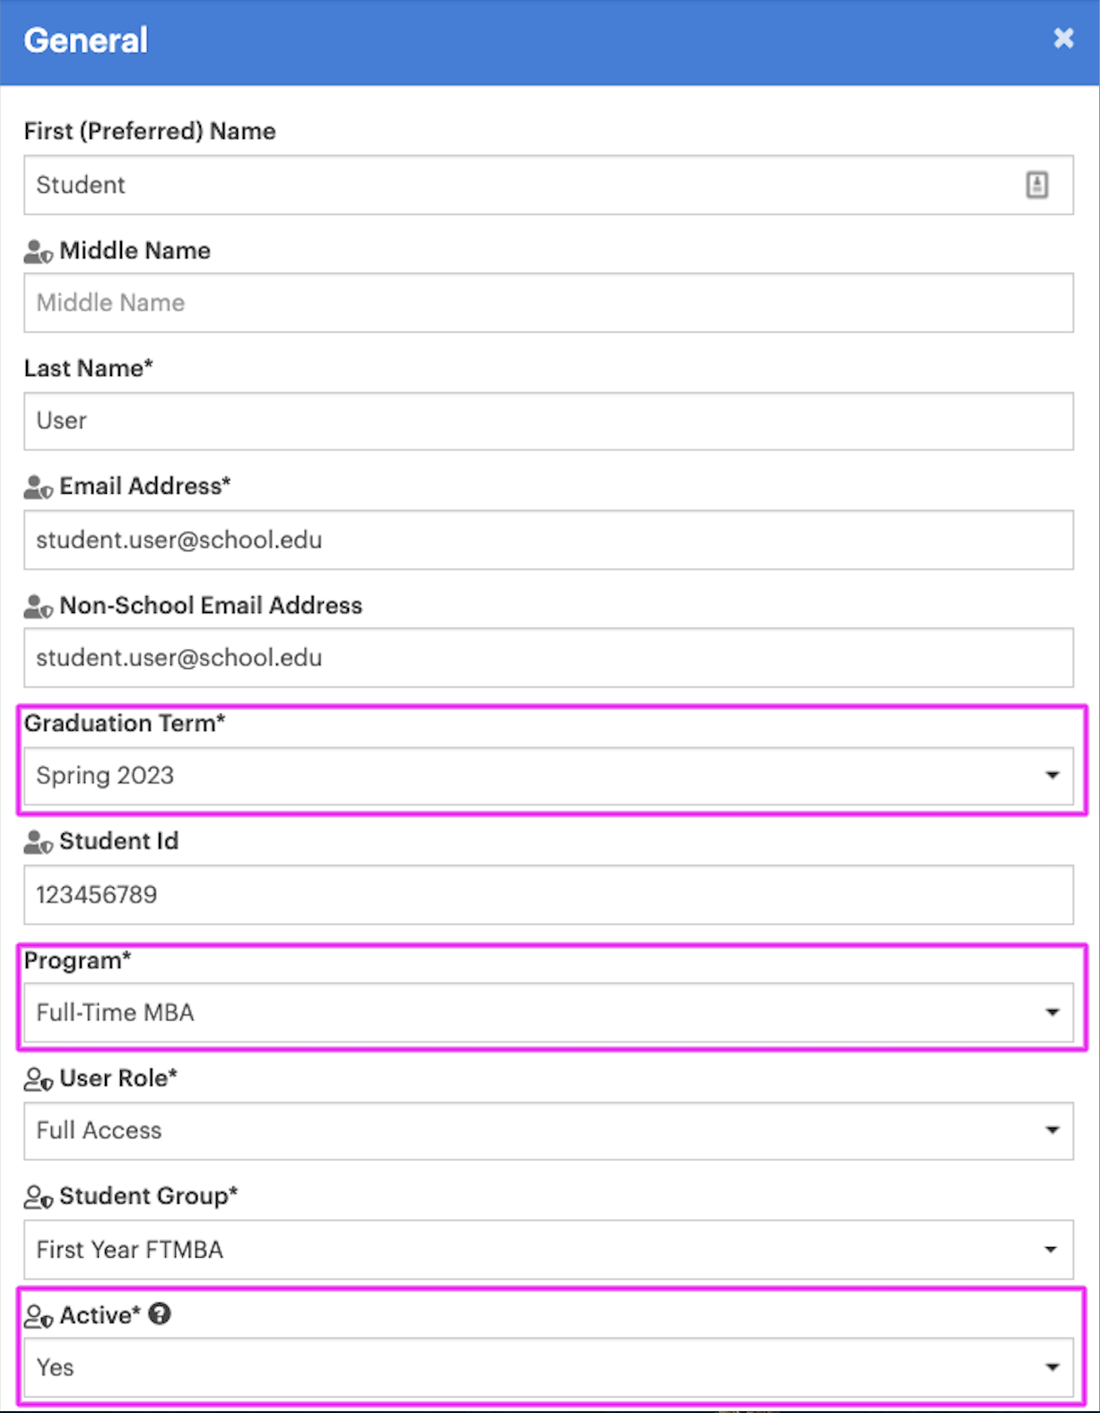Screen dimensions: 1100x1413
Task: Focus the Student Id field with 123456789
Action: tap(549, 895)
